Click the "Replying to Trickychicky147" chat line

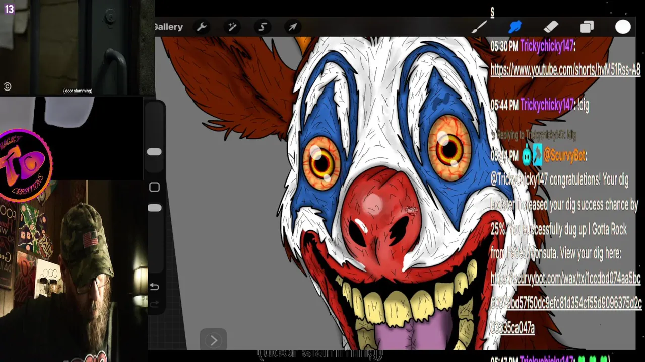[534, 135]
